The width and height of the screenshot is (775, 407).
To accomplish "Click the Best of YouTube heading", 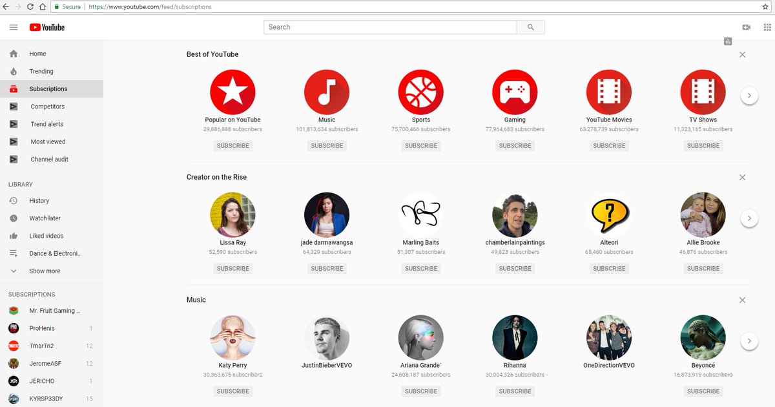I will (x=212, y=54).
